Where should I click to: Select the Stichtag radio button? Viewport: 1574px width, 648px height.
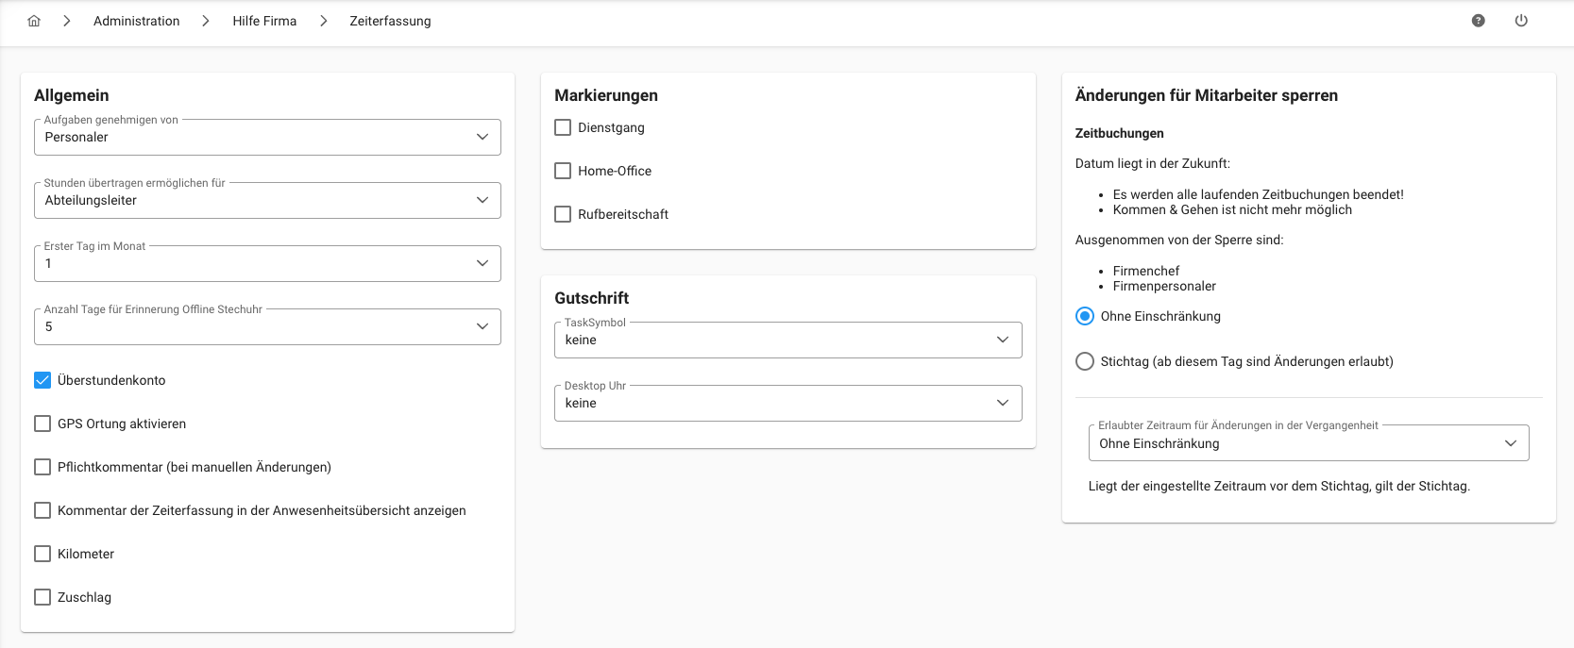1085,361
